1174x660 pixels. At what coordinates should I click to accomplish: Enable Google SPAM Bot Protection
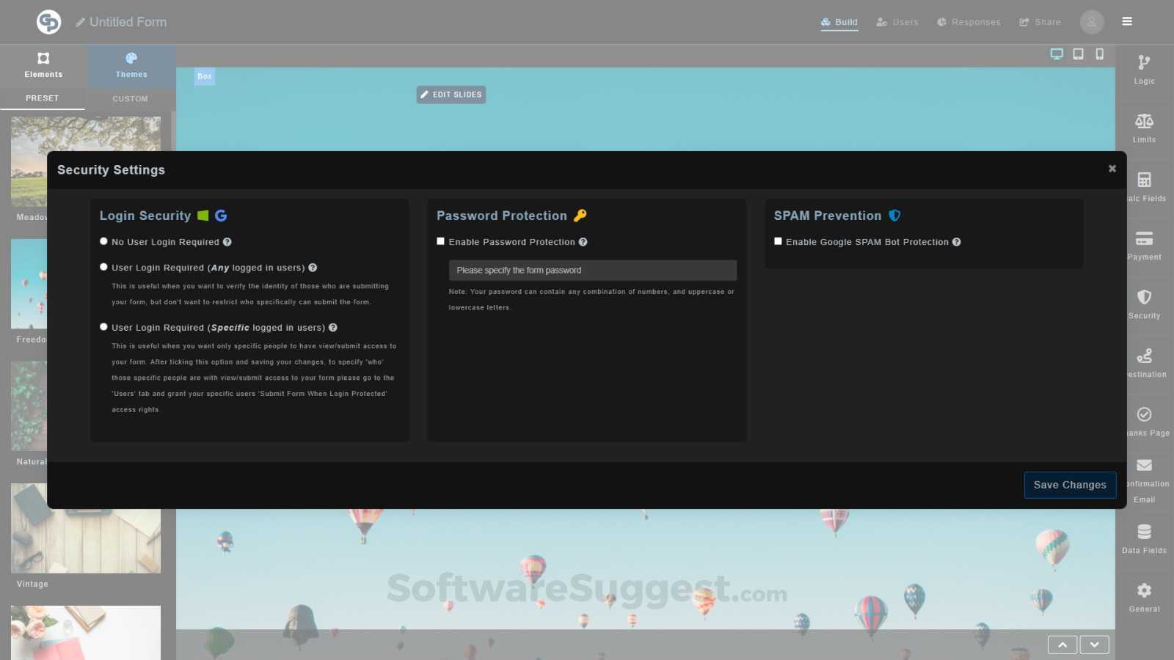[778, 241]
